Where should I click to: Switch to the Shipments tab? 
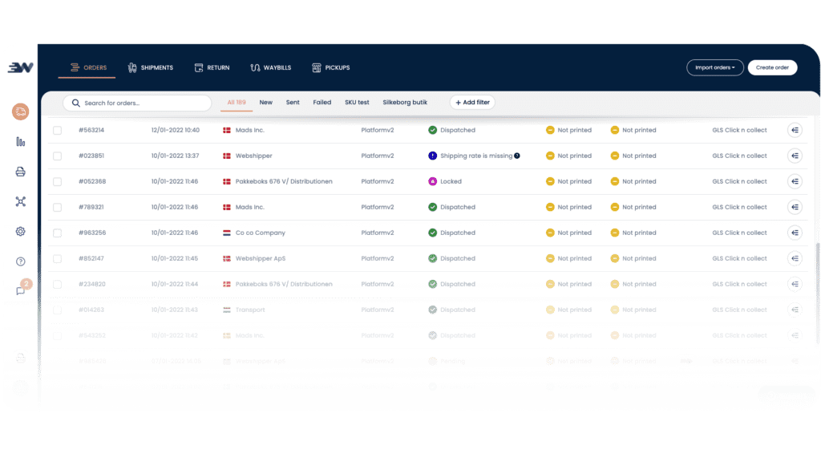click(x=150, y=67)
